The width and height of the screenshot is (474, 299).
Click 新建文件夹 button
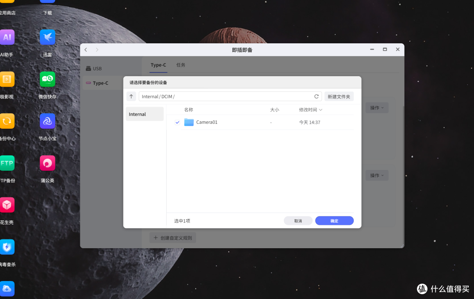point(339,96)
